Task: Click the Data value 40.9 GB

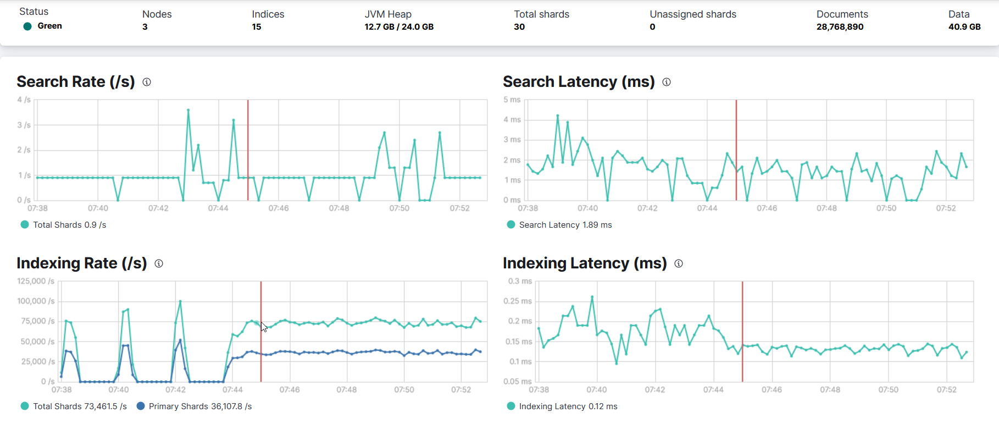Action: (x=964, y=26)
